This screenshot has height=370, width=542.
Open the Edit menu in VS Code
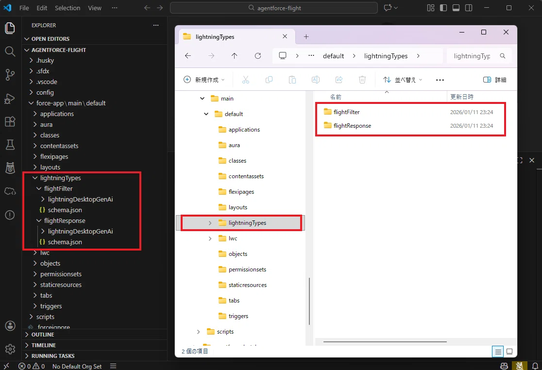(x=42, y=8)
